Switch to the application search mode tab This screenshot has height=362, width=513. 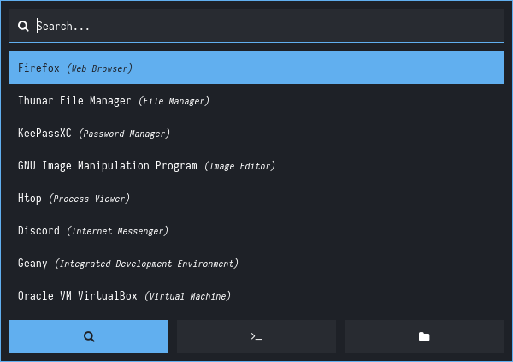(89, 336)
